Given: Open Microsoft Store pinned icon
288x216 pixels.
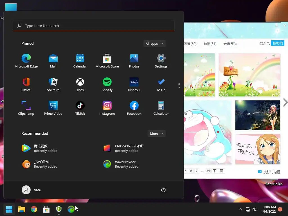Looking at the screenshot, I should (107, 61).
